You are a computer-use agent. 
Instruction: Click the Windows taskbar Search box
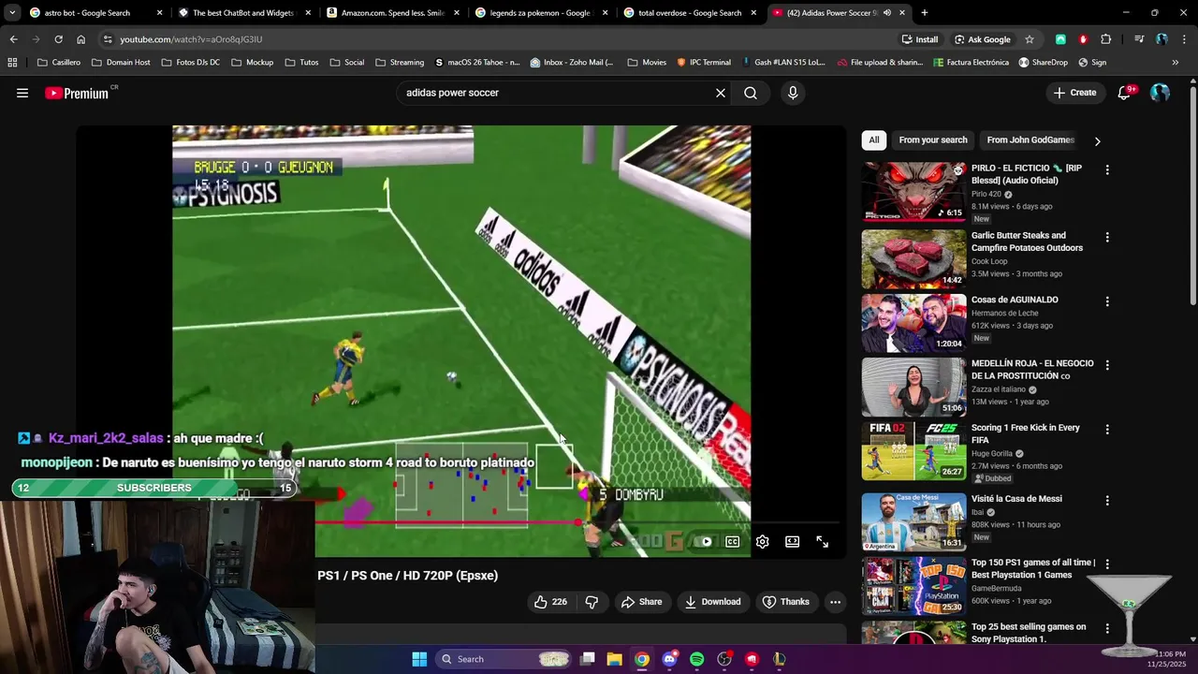click(x=505, y=659)
